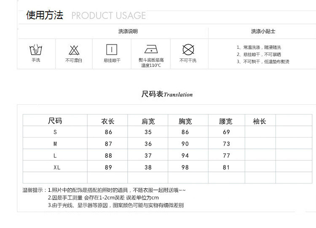Click 衣长 value 89 in XL row
316x228 pixels.
tap(108, 167)
